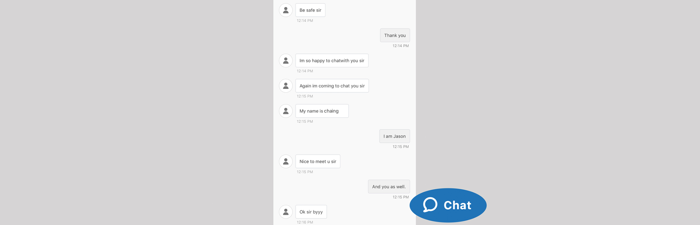Click the blue Chat bubble button
Screen dimensions: 700x225
448,205
